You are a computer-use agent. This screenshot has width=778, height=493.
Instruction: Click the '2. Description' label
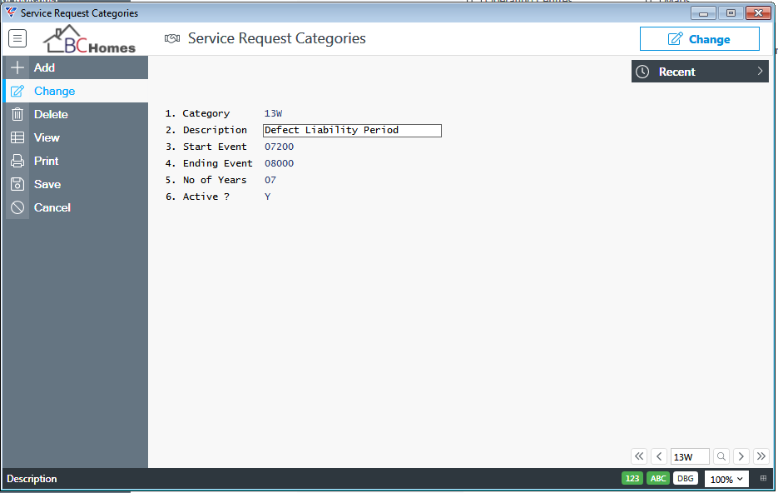coord(206,130)
